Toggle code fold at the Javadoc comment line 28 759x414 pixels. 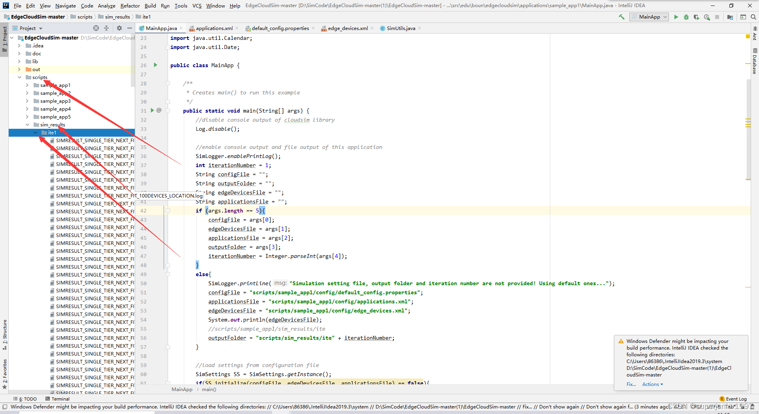pos(168,83)
